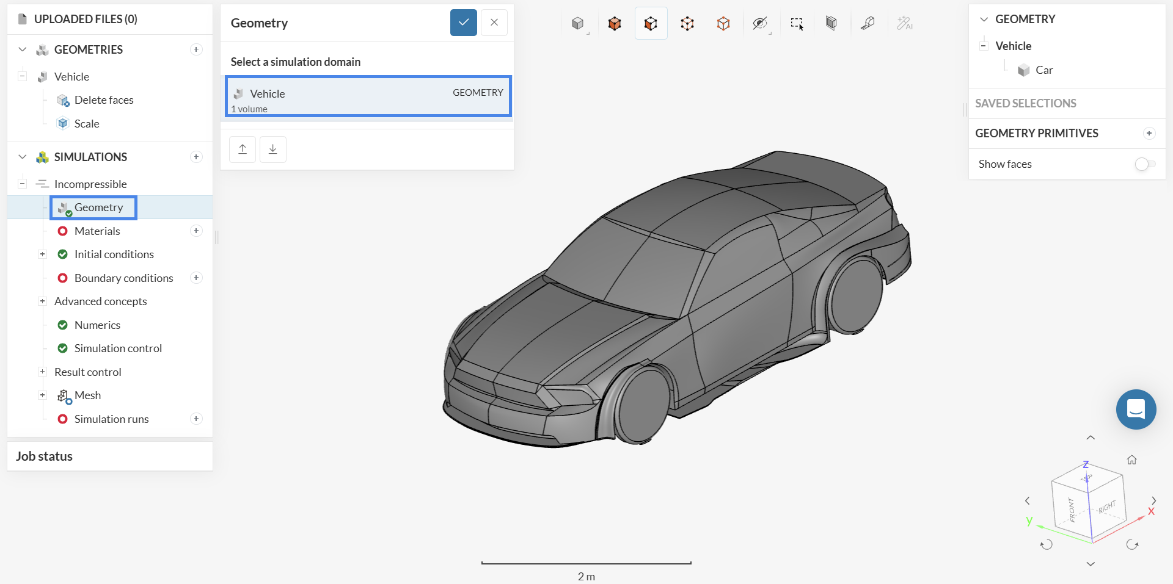Activate the box selection tool

[x=796, y=24]
